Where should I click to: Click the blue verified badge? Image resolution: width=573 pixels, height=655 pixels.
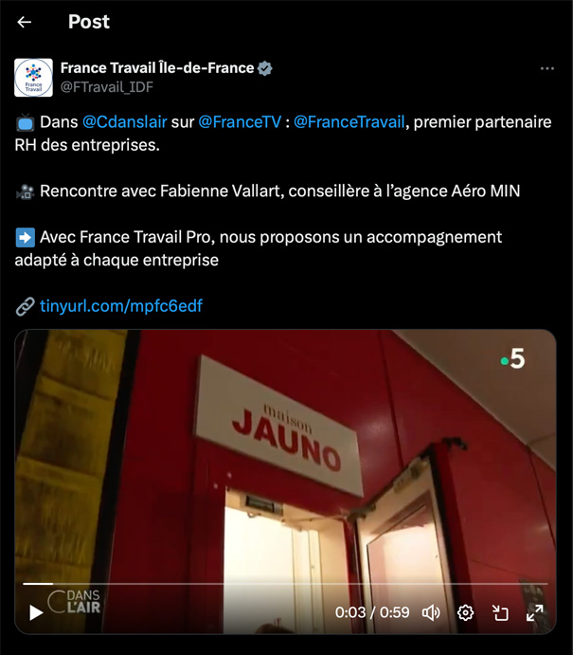[264, 68]
